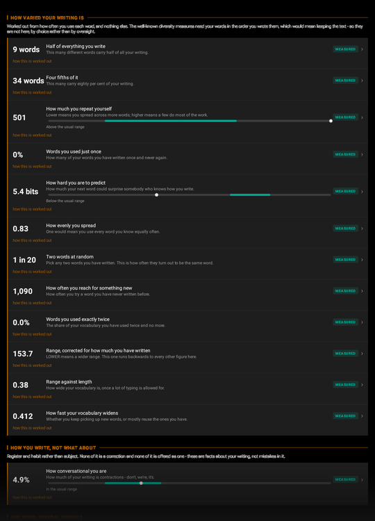375x521 pixels.
Task: Click the marker on the conversational range bar
Action: pyautogui.click(x=141, y=483)
